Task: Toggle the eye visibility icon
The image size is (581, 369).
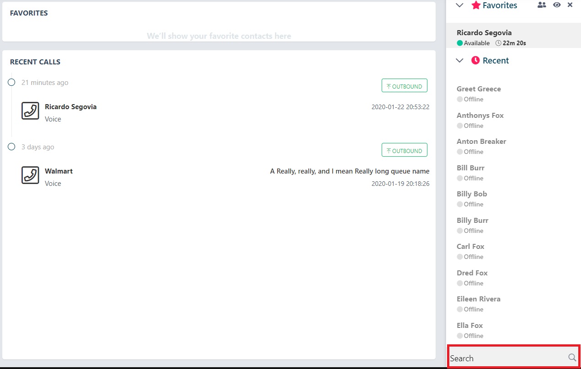Action: click(557, 5)
